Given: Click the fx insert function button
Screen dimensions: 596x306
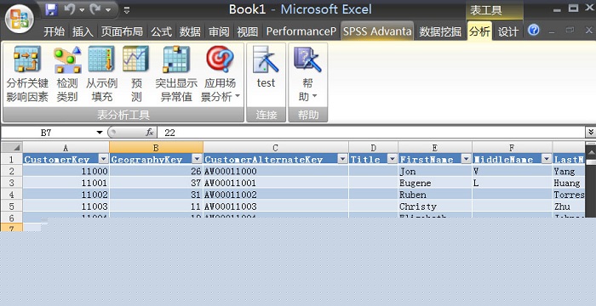Looking at the screenshot, I should [x=150, y=133].
